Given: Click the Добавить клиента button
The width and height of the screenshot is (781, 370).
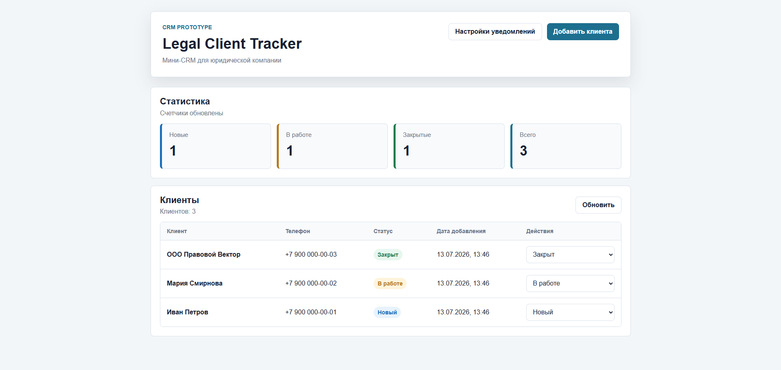Looking at the screenshot, I should click(582, 32).
